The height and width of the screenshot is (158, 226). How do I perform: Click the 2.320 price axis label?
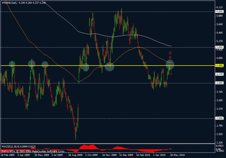219,142
